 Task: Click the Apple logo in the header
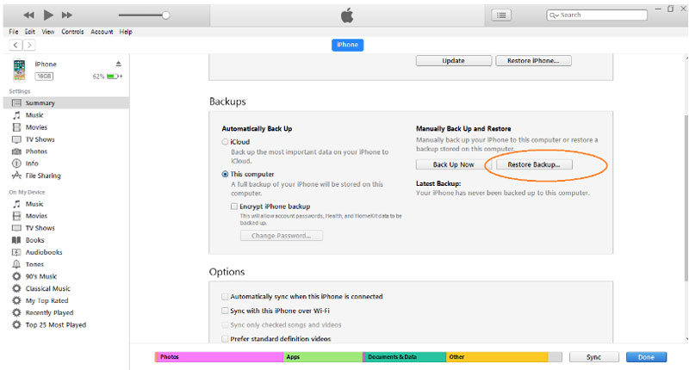[x=347, y=15]
